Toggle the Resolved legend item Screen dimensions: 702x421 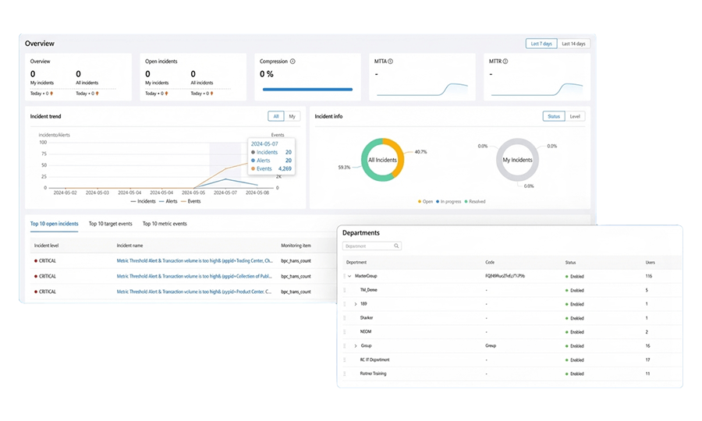[475, 202]
